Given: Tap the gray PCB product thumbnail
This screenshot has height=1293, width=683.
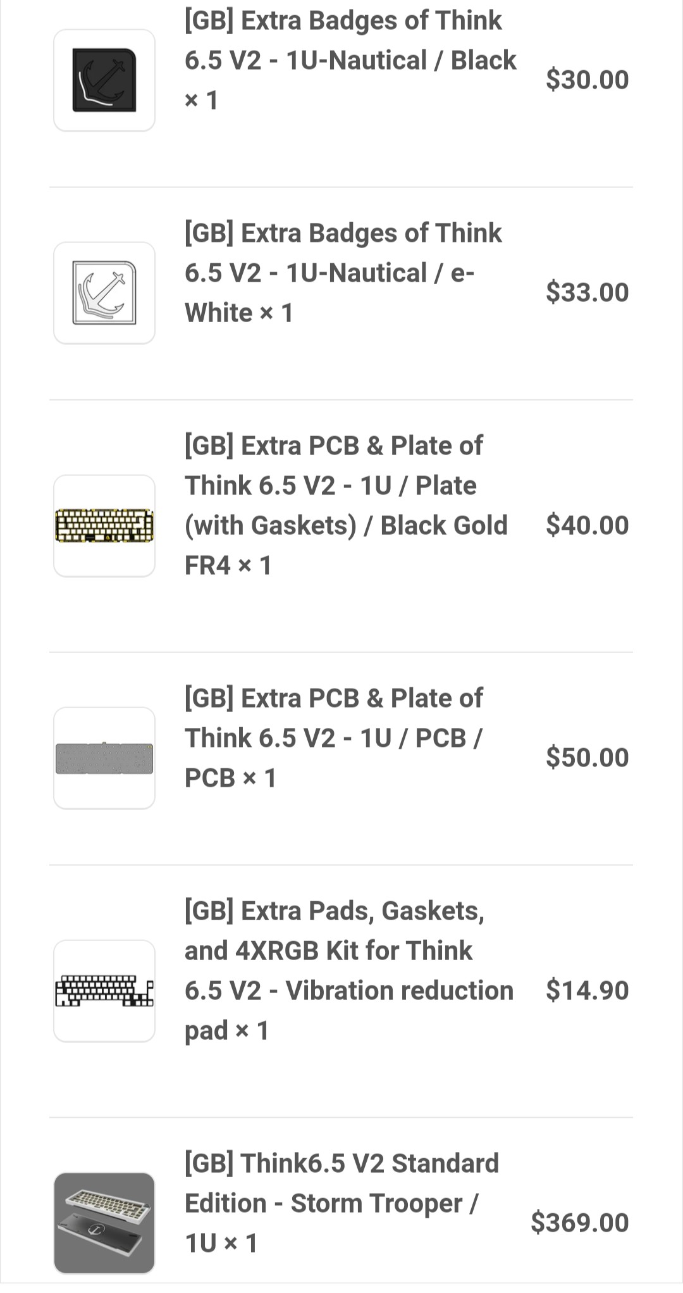Looking at the screenshot, I should click(104, 758).
